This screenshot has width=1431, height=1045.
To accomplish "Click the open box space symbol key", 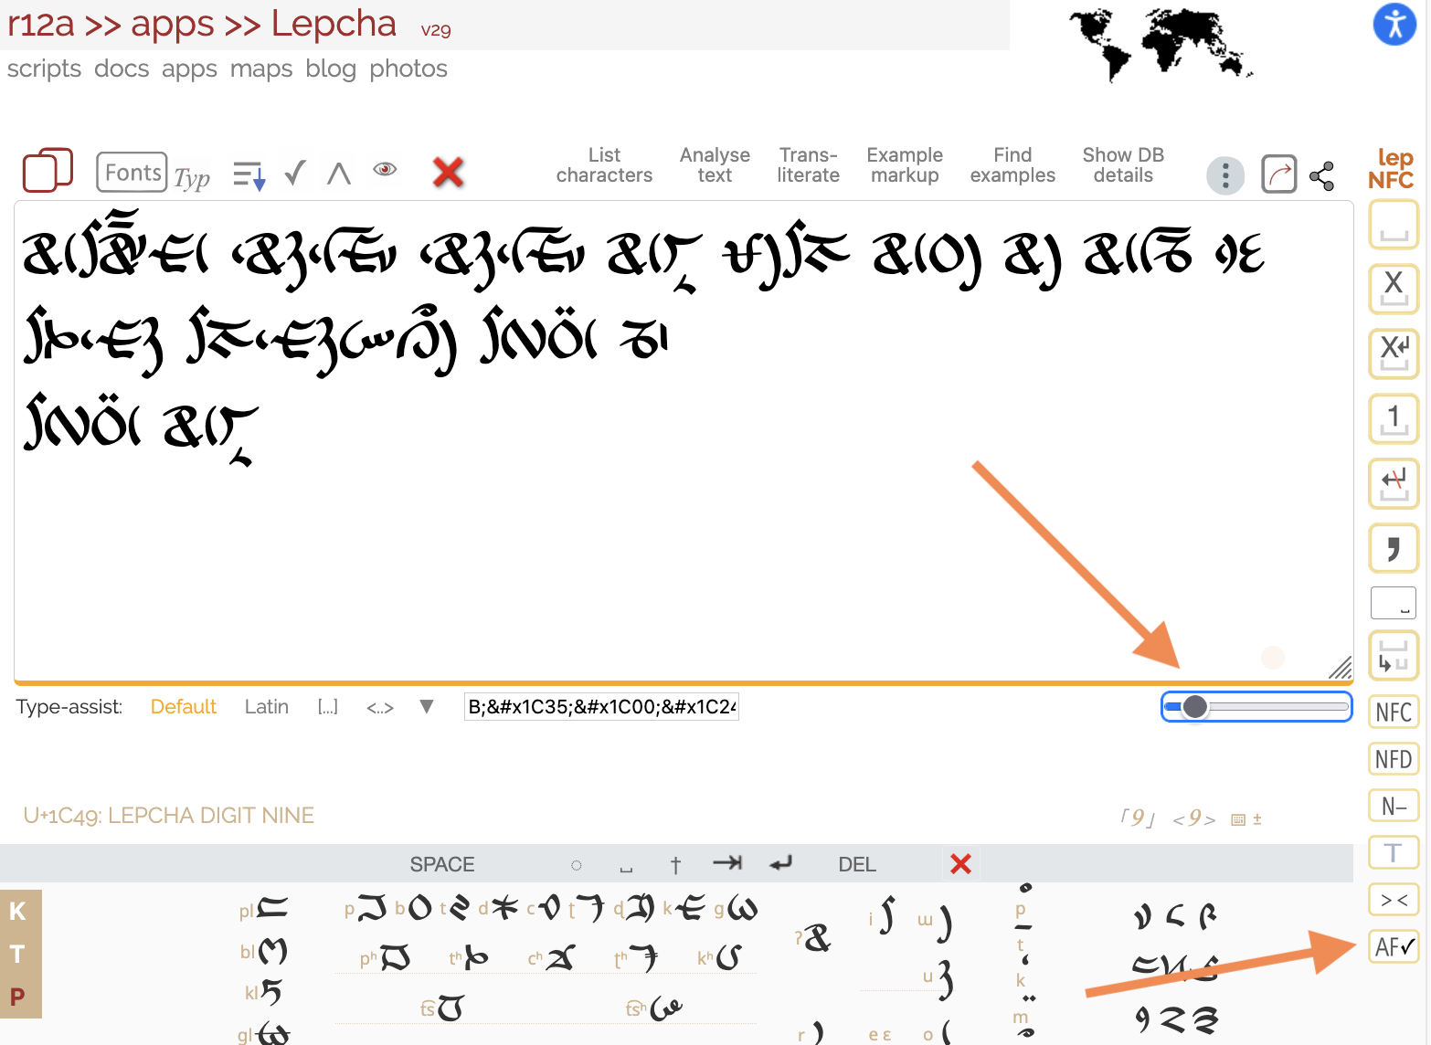I will [x=626, y=868].
